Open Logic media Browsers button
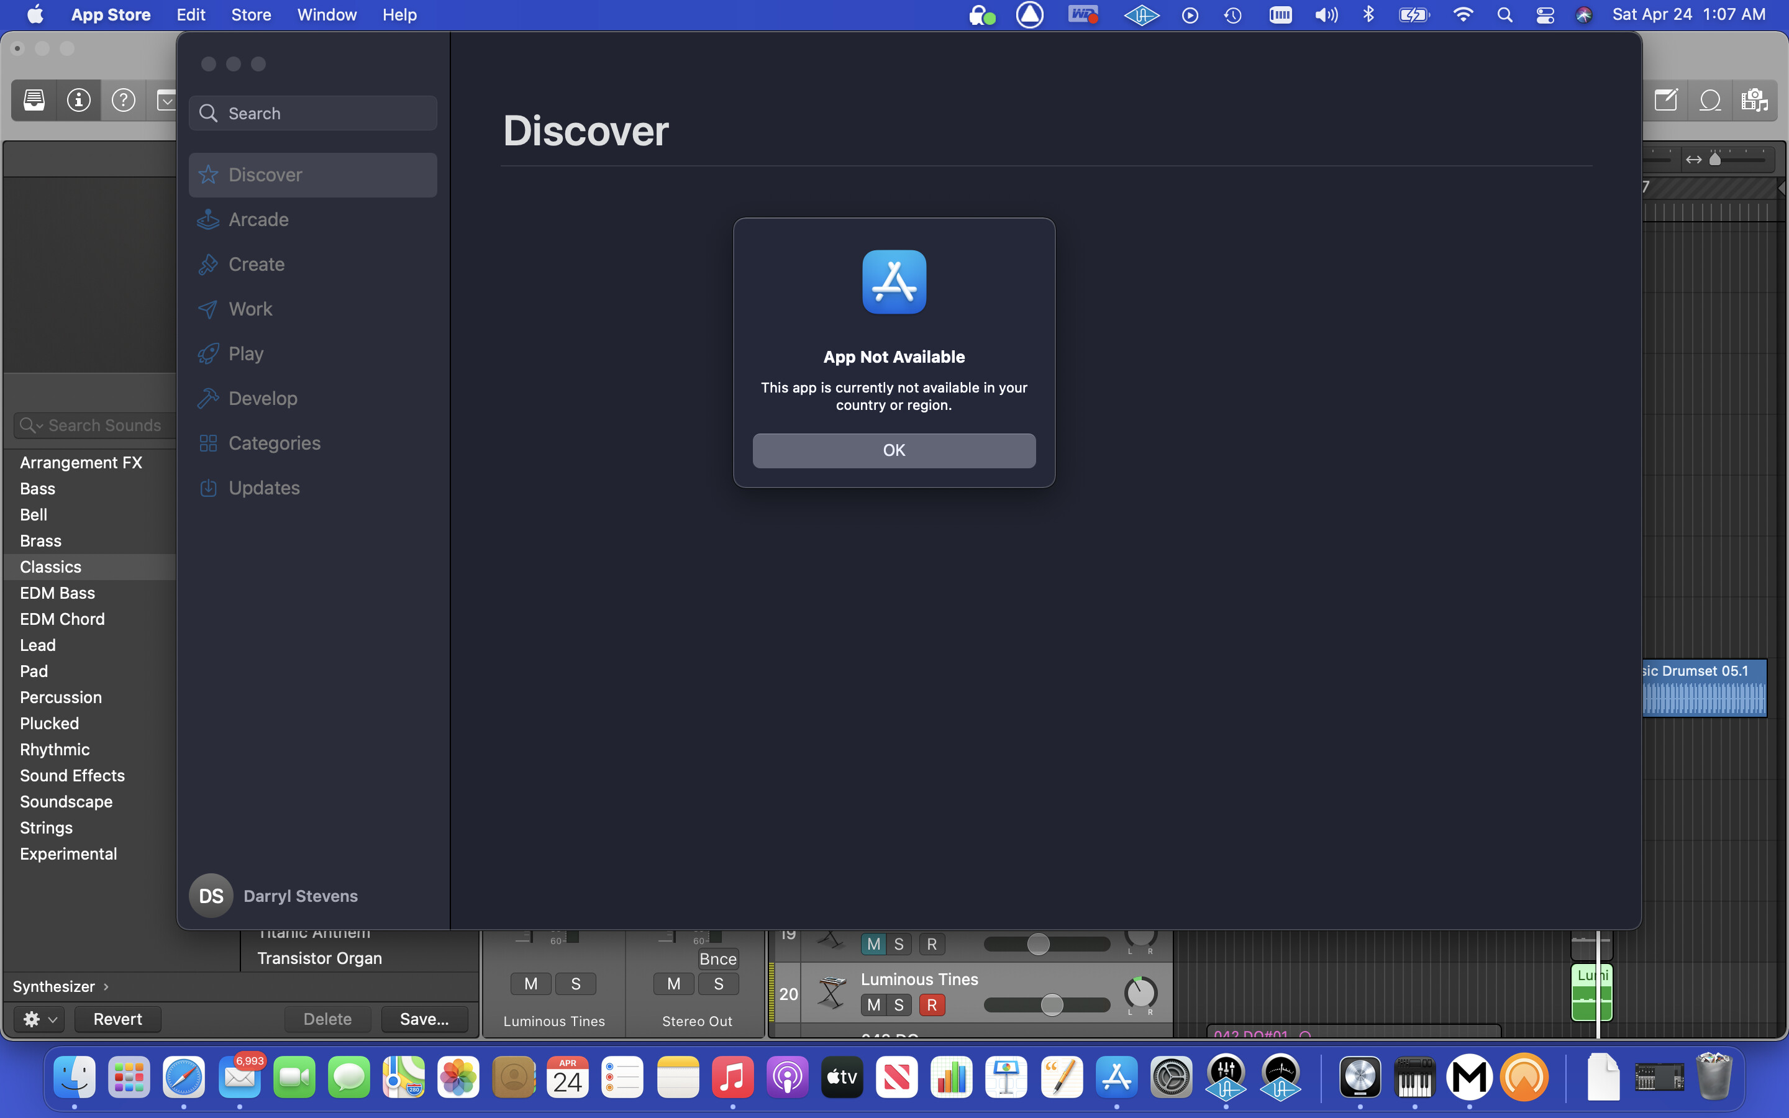Viewport: 1789px width, 1118px height. (1755, 100)
